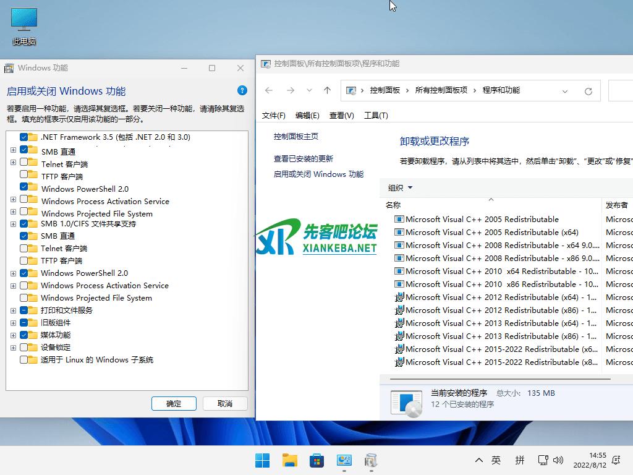Select Microsoft Visual C++ 2005 Redistributable (x64)
Image resolution: width=633 pixels, height=475 pixels.
[x=491, y=233]
